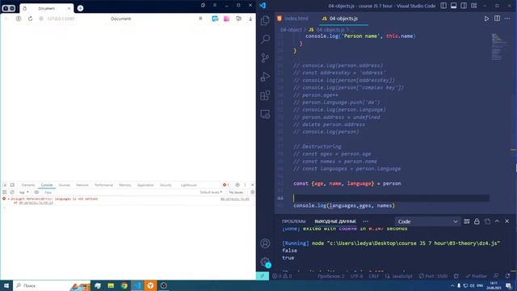The width and height of the screenshot is (517, 291).
Task: Open the Remote Explorer view icon
Action: coord(265,114)
